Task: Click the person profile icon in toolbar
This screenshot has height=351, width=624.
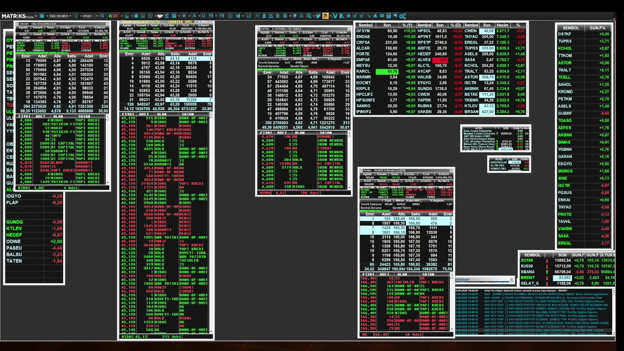Action: click(264, 16)
